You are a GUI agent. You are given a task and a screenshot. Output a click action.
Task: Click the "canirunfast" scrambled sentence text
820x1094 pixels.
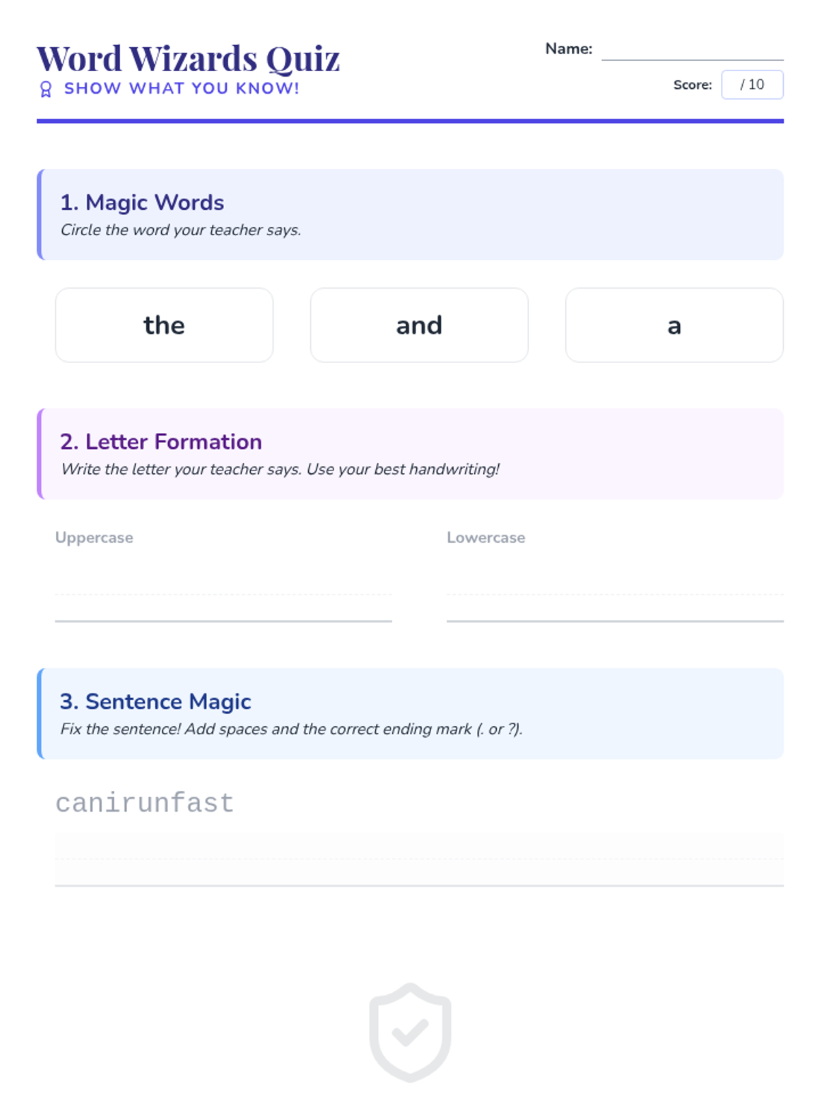pyautogui.click(x=144, y=803)
